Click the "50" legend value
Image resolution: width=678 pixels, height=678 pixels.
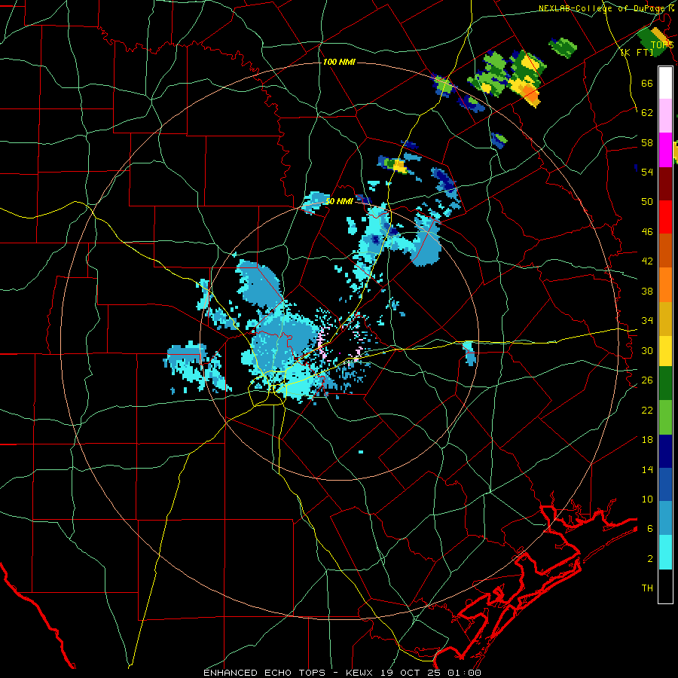point(647,202)
